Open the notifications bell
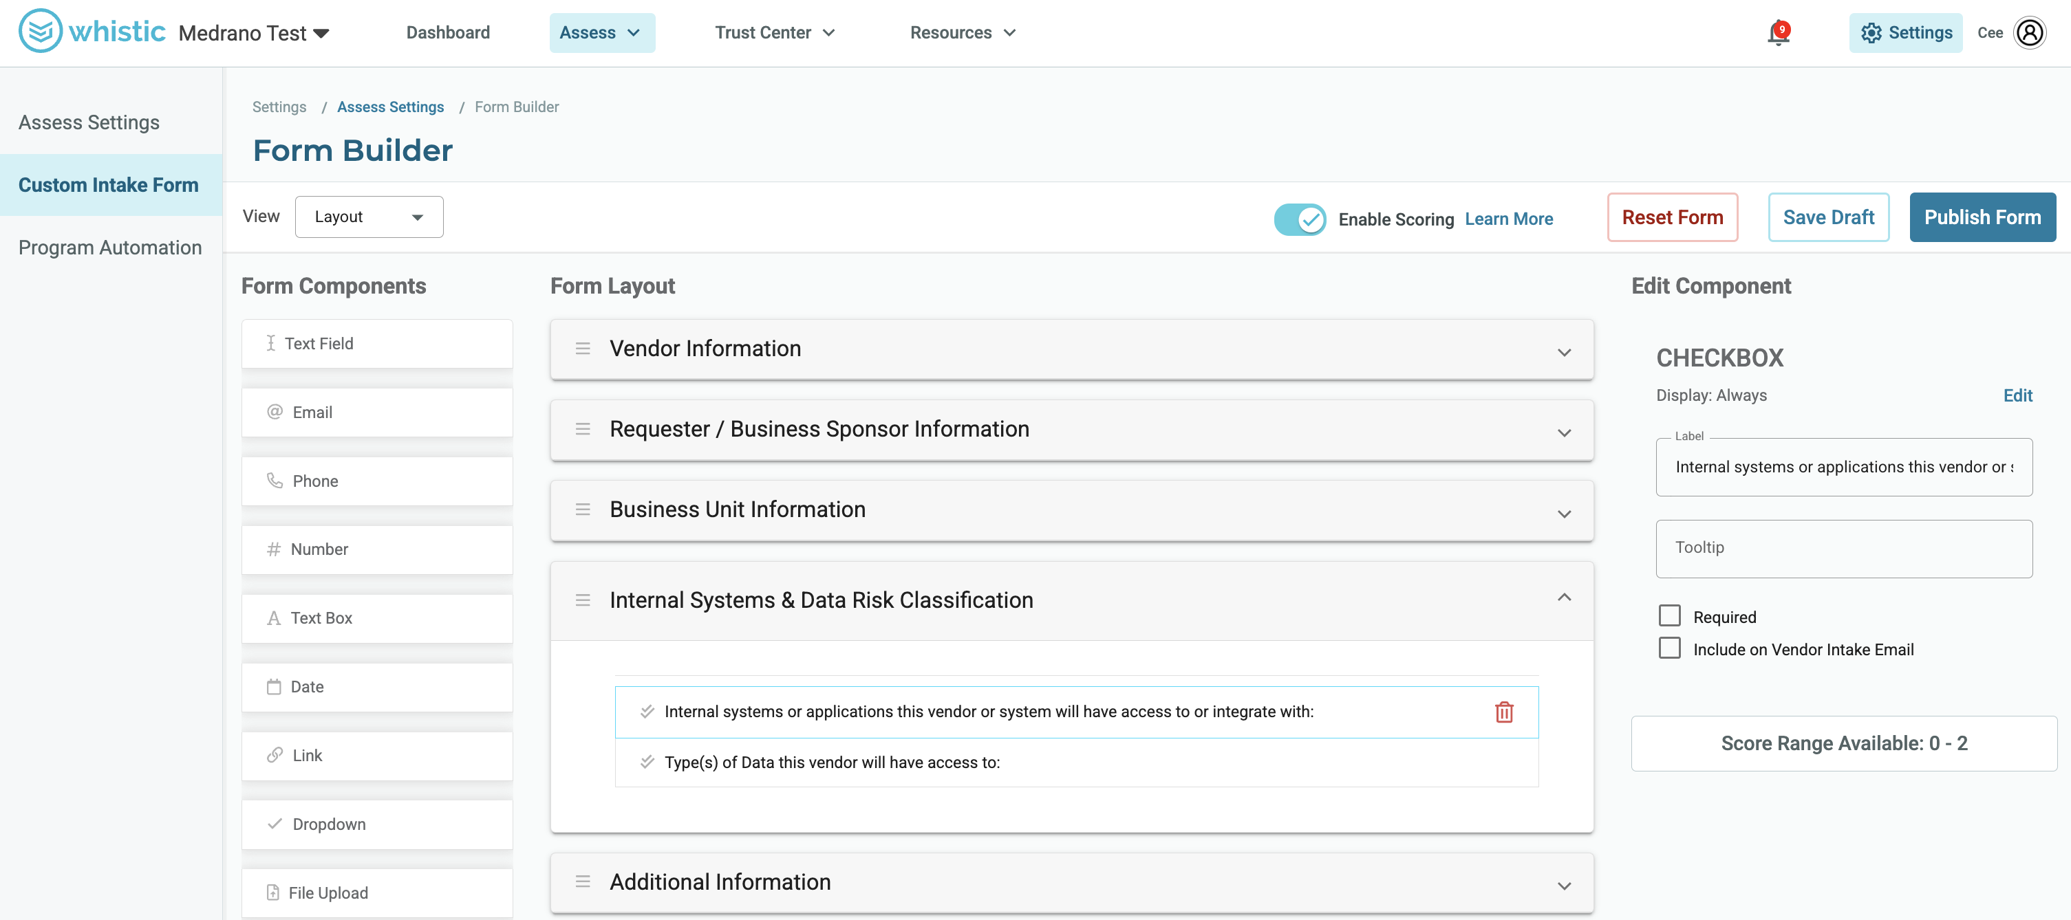2071x920 pixels. click(x=1779, y=33)
